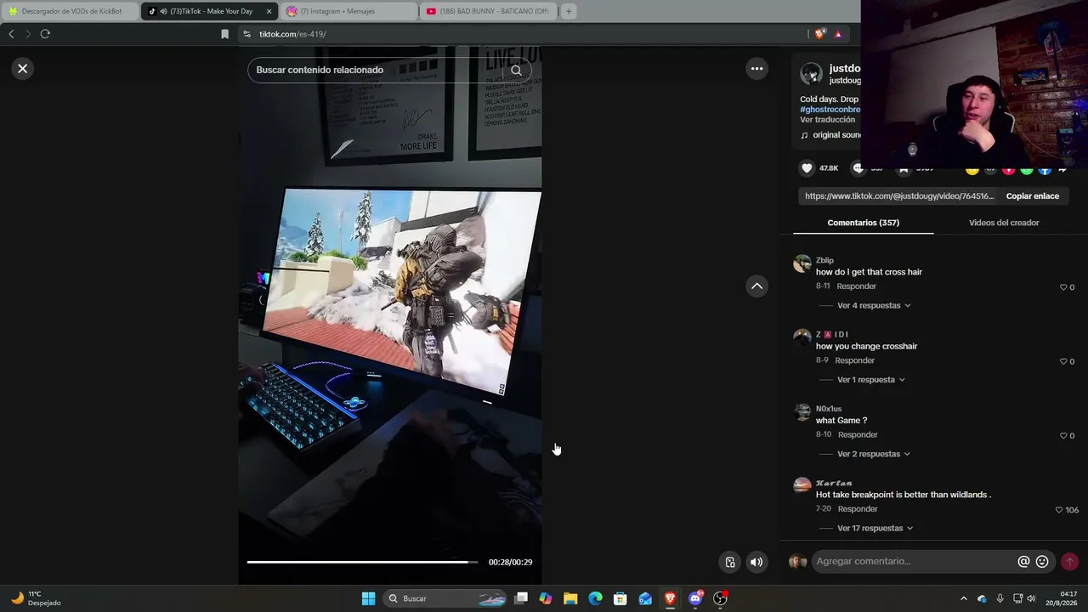This screenshot has height=612, width=1088.
Task: Expand Ver 2 respuestas replies
Action: click(x=874, y=454)
